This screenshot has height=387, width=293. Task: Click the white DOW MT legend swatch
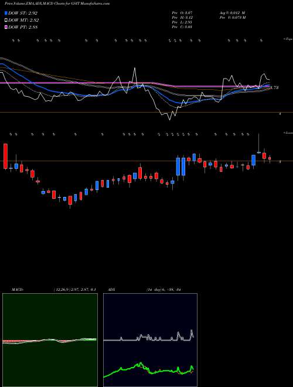pyautogui.click(x=6, y=21)
